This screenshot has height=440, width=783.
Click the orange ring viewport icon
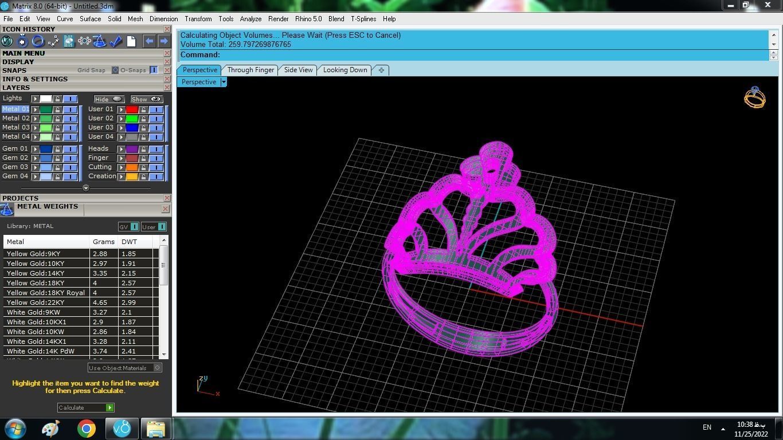point(754,98)
